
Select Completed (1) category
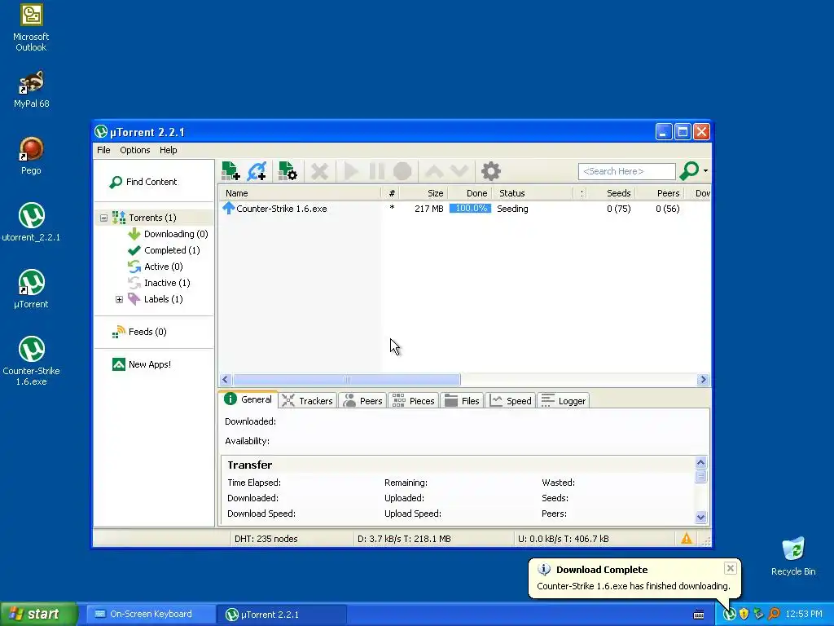click(164, 250)
